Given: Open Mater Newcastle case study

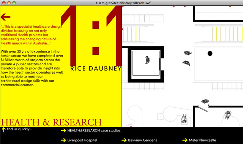Looking at the screenshot, I should (x=202, y=140).
